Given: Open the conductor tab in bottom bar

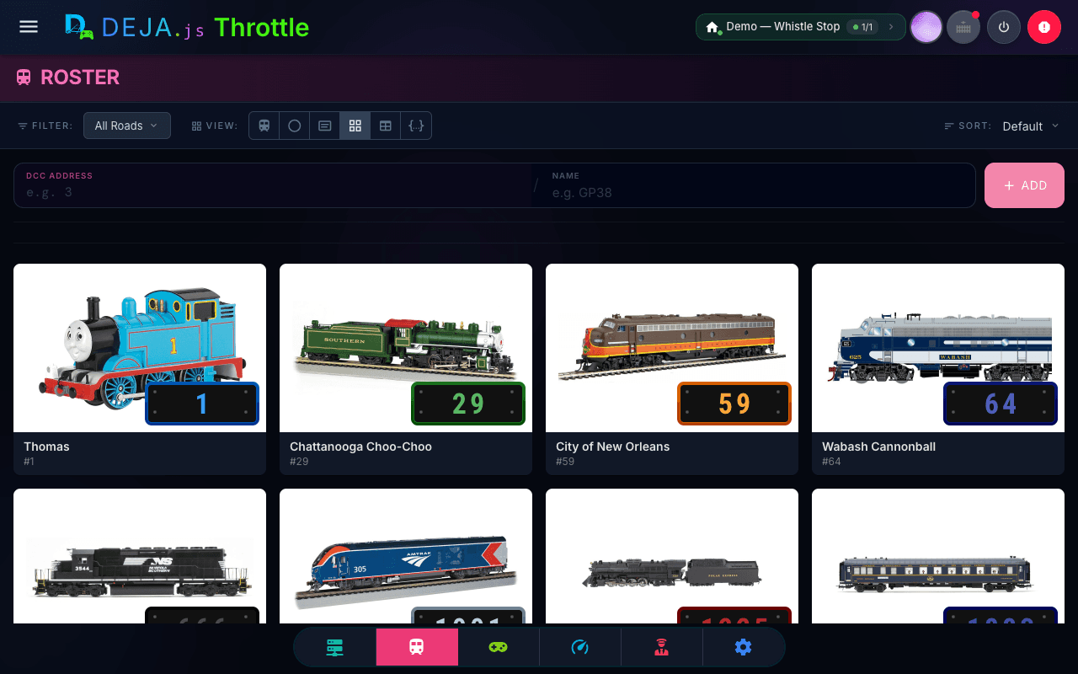Looking at the screenshot, I should tap(662, 647).
